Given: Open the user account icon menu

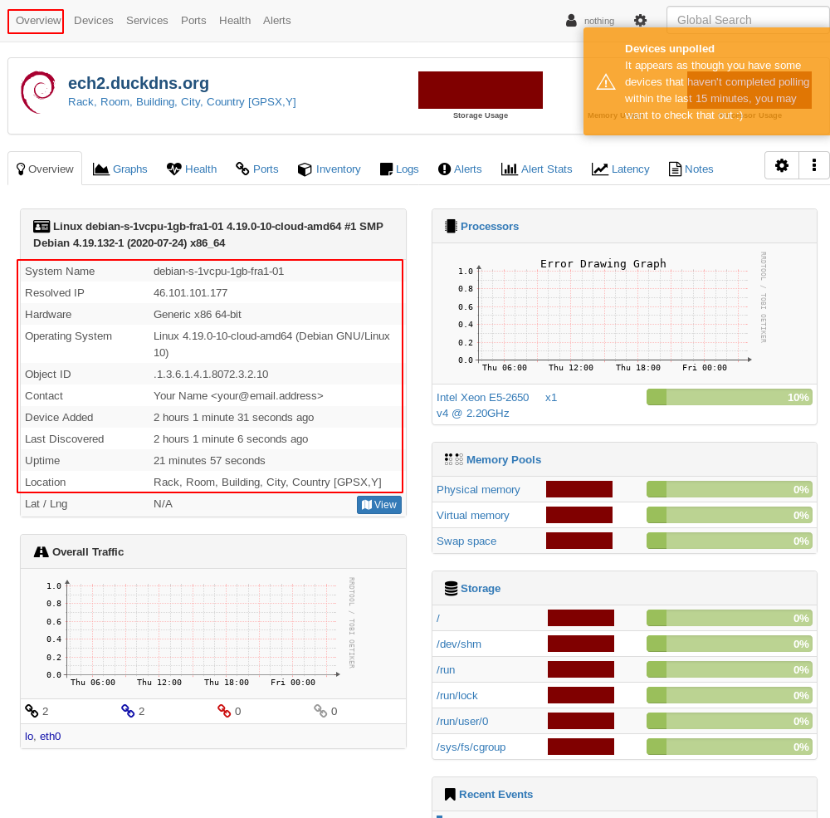Looking at the screenshot, I should pyautogui.click(x=571, y=21).
